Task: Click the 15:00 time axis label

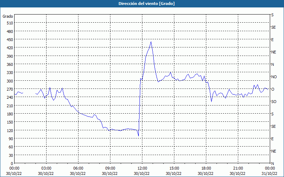Action: point(174,169)
